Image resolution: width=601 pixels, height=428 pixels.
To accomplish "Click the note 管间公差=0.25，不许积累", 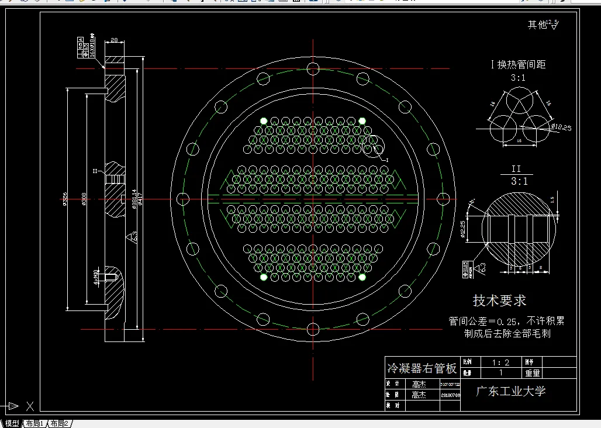I will pyautogui.click(x=506, y=321).
